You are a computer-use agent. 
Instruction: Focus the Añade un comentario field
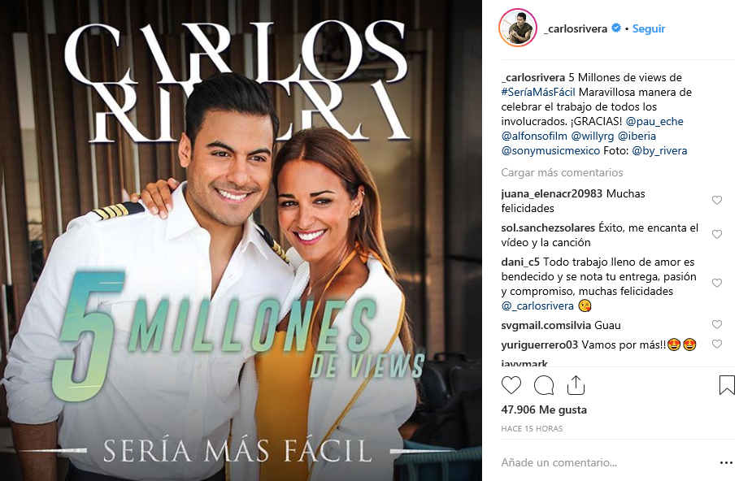click(x=559, y=462)
